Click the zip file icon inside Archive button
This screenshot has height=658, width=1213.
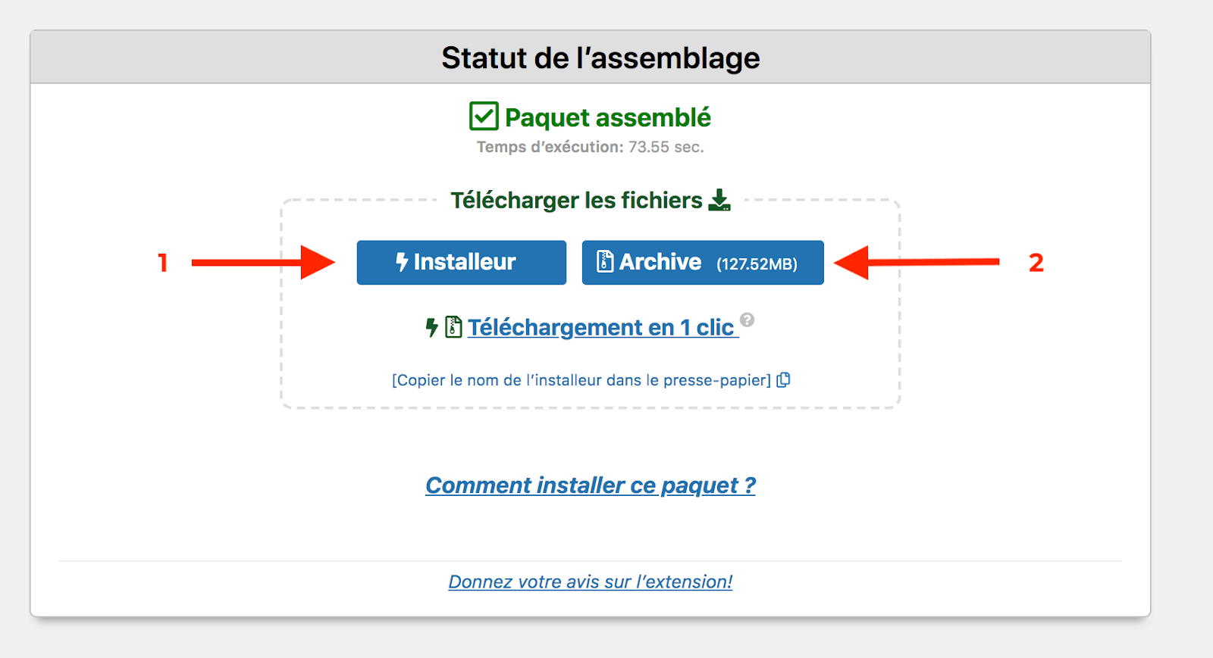[x=604, y=261]
